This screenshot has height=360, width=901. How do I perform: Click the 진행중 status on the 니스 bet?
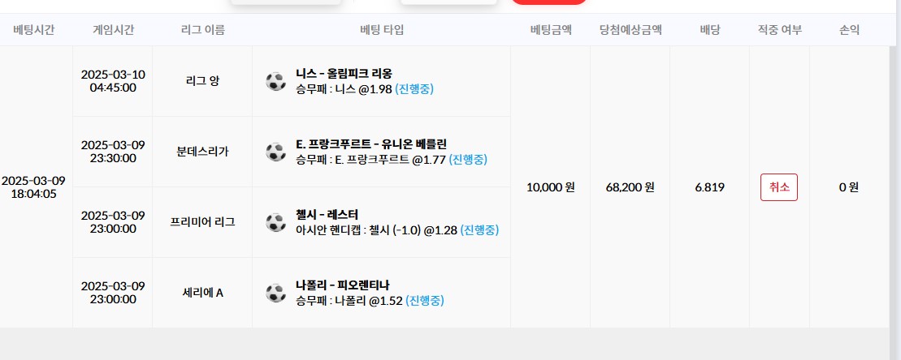pos(414,89)
